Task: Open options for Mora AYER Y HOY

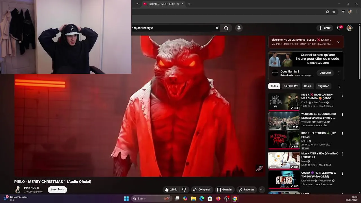Action: click(x=342, y=154)
